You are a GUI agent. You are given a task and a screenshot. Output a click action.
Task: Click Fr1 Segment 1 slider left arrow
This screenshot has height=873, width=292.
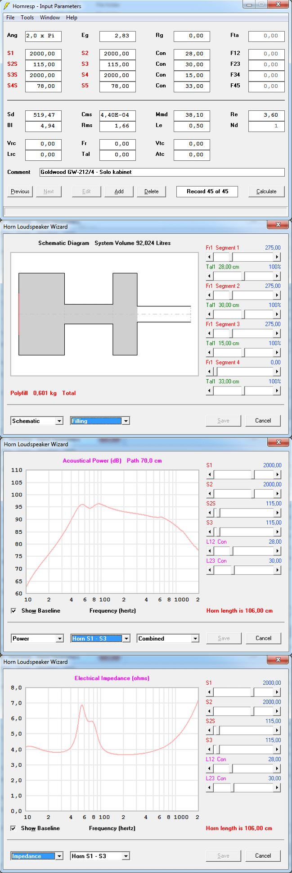[x=210, y=257]
